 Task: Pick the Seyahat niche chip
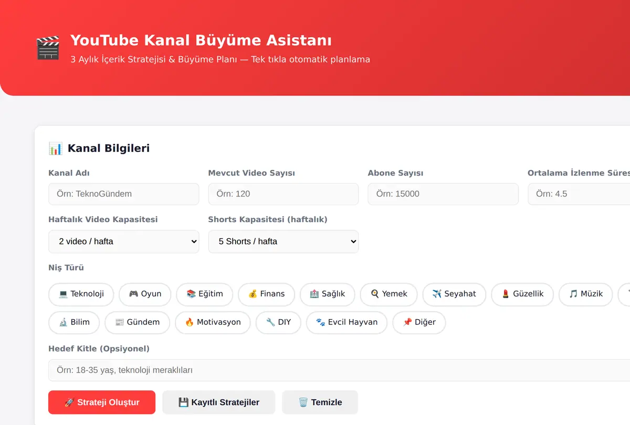click(x=454, y=294)
